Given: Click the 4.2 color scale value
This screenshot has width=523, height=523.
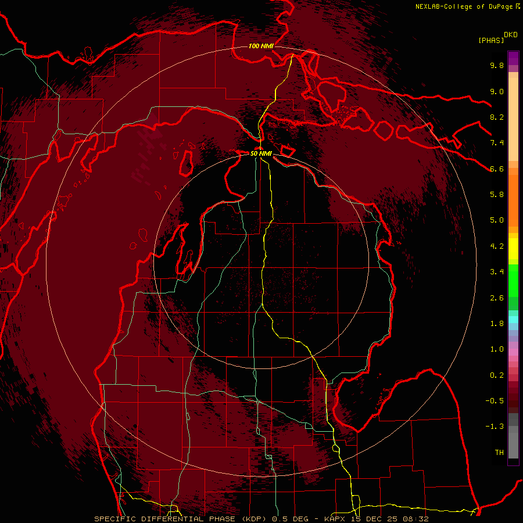Looking at the screenshot, I should click(497, 246).
